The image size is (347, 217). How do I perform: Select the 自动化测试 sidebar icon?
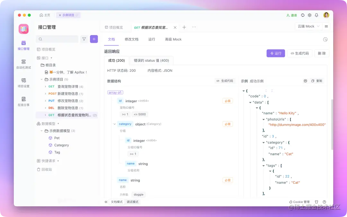coord(23,64)
